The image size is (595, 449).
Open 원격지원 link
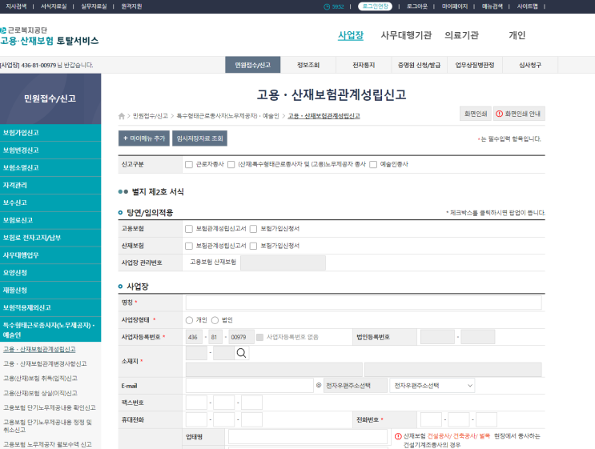pyautogui.click(x=131, y=6)
